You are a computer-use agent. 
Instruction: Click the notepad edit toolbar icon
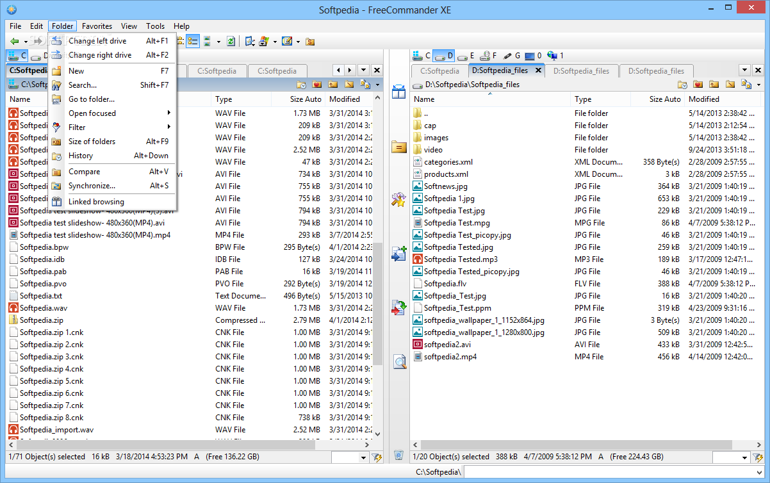287,41
